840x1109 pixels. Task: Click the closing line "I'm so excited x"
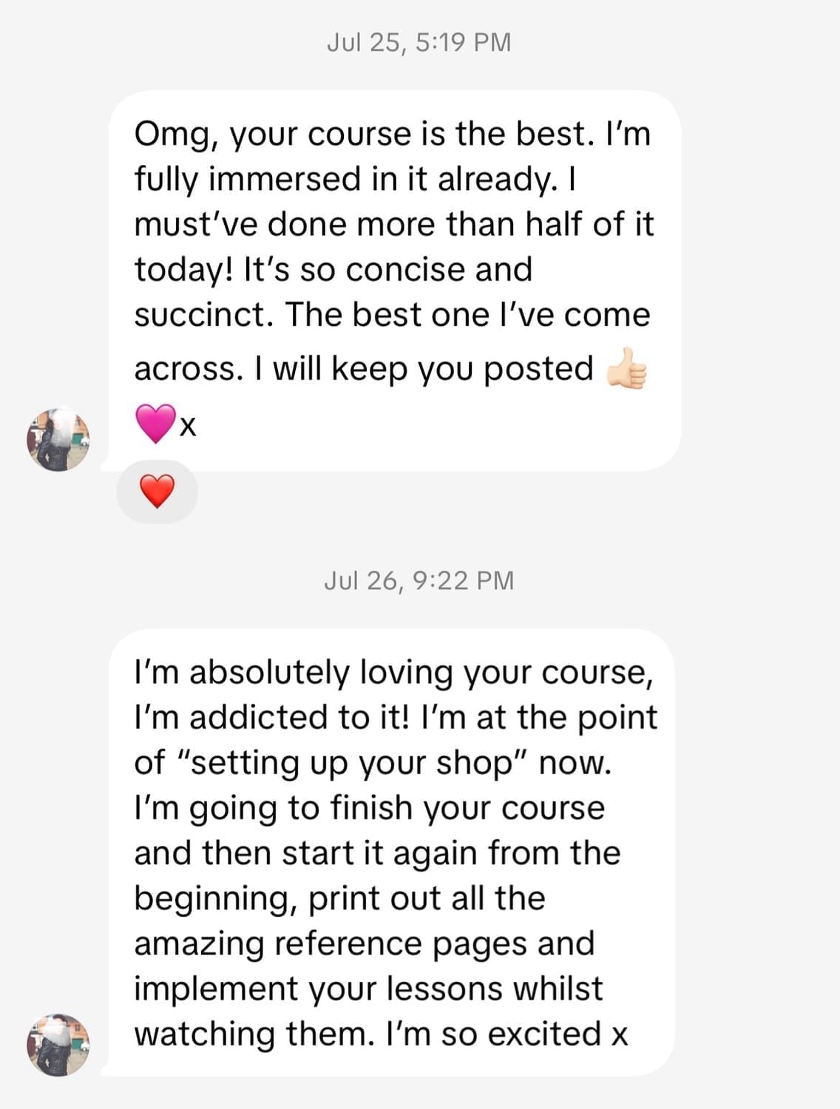point(507,1034)
